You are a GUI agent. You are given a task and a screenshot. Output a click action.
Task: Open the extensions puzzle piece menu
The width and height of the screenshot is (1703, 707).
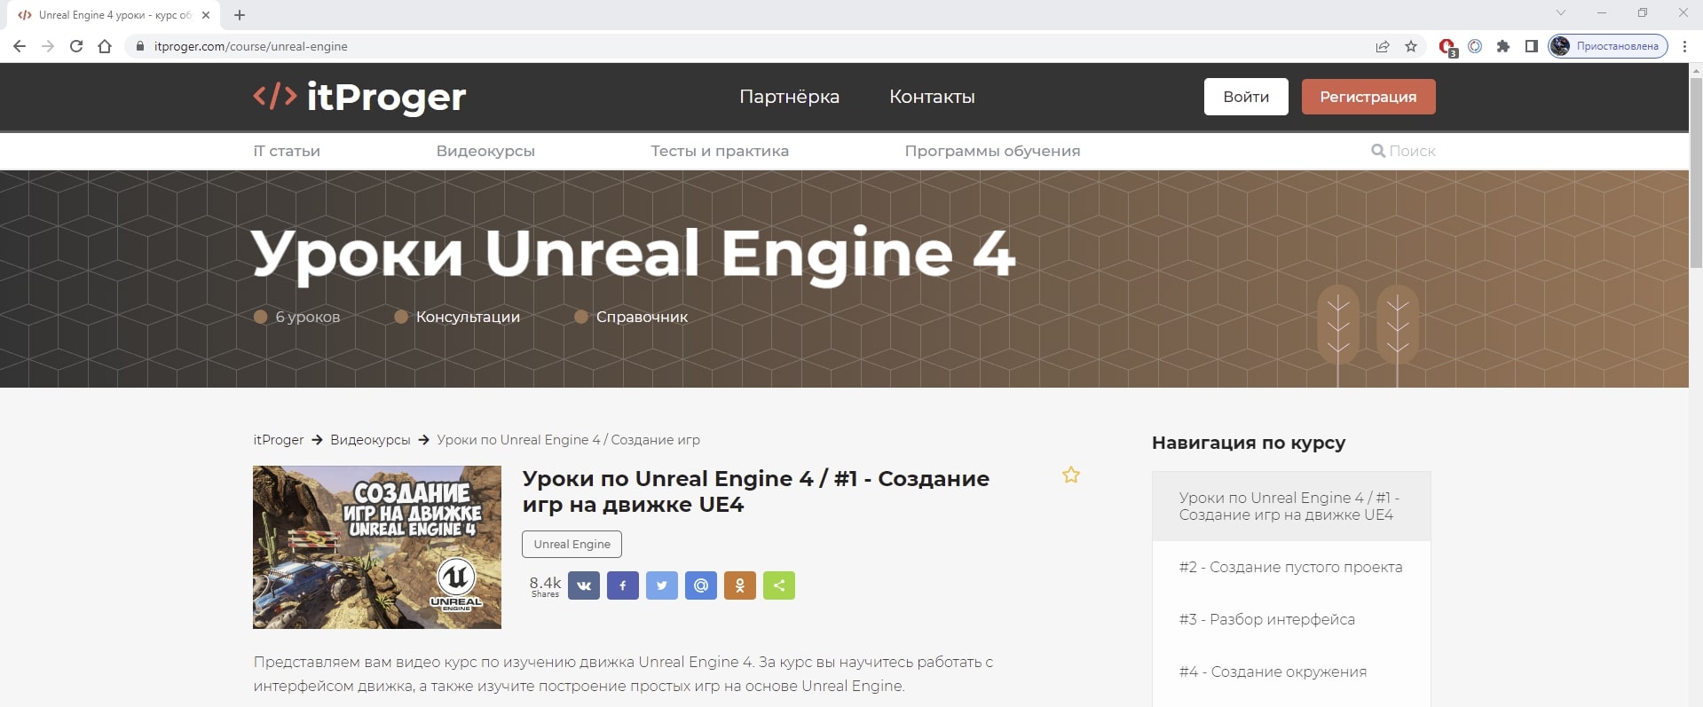pos(1503,46)
